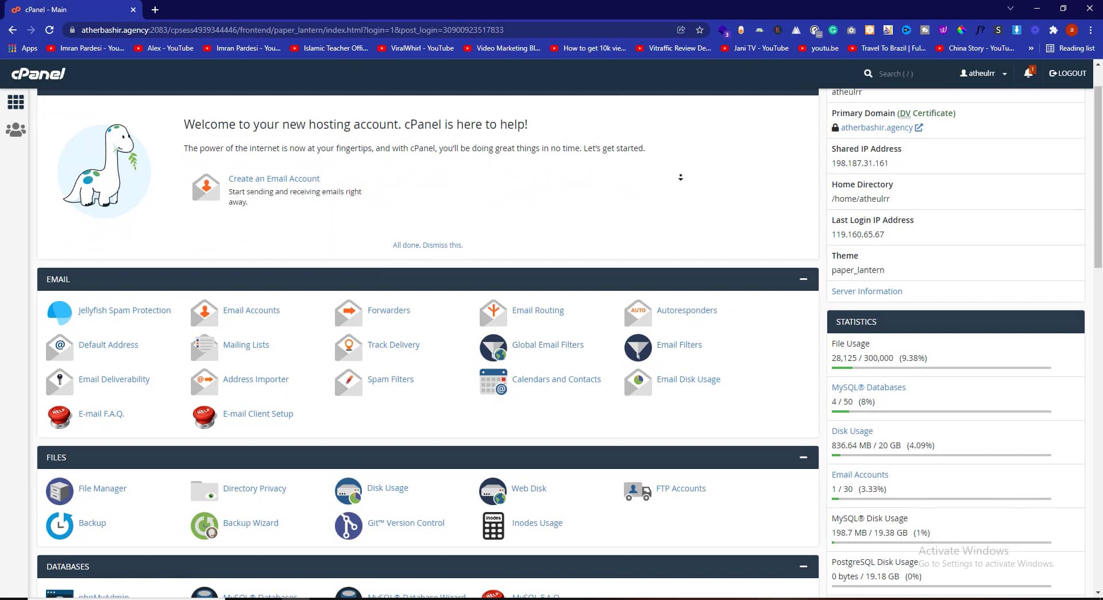Click the Backup icon

pyautogui.click(x=60, y=525)
